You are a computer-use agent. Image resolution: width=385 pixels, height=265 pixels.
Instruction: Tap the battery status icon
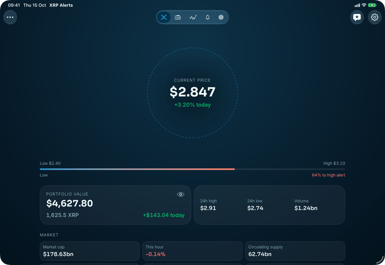coord(372,5)
